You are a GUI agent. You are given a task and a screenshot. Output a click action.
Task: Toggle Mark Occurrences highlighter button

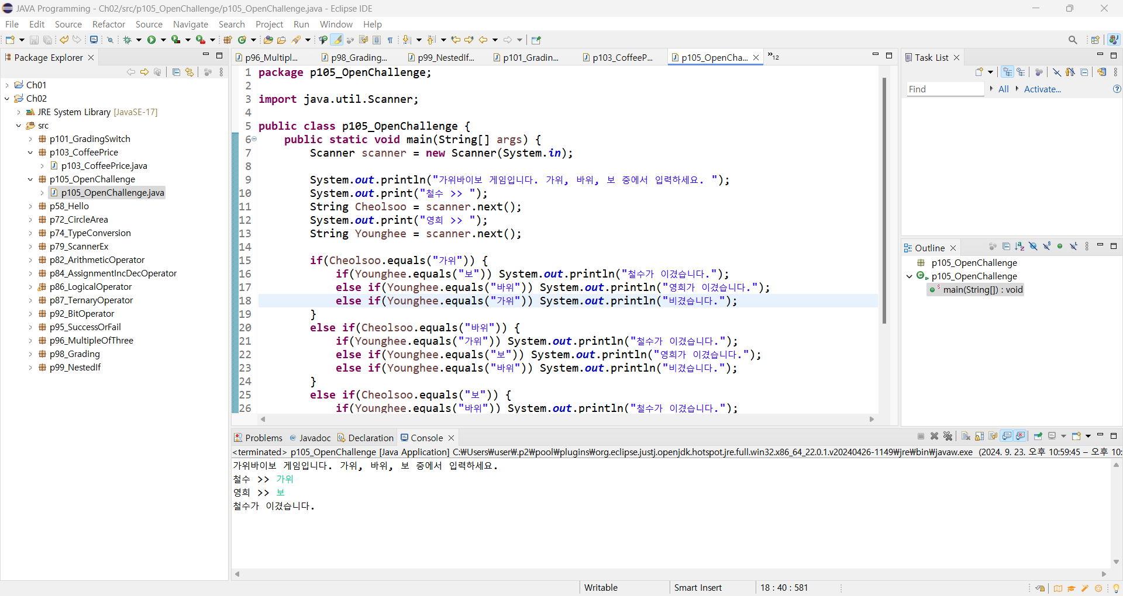click(337, 40)
